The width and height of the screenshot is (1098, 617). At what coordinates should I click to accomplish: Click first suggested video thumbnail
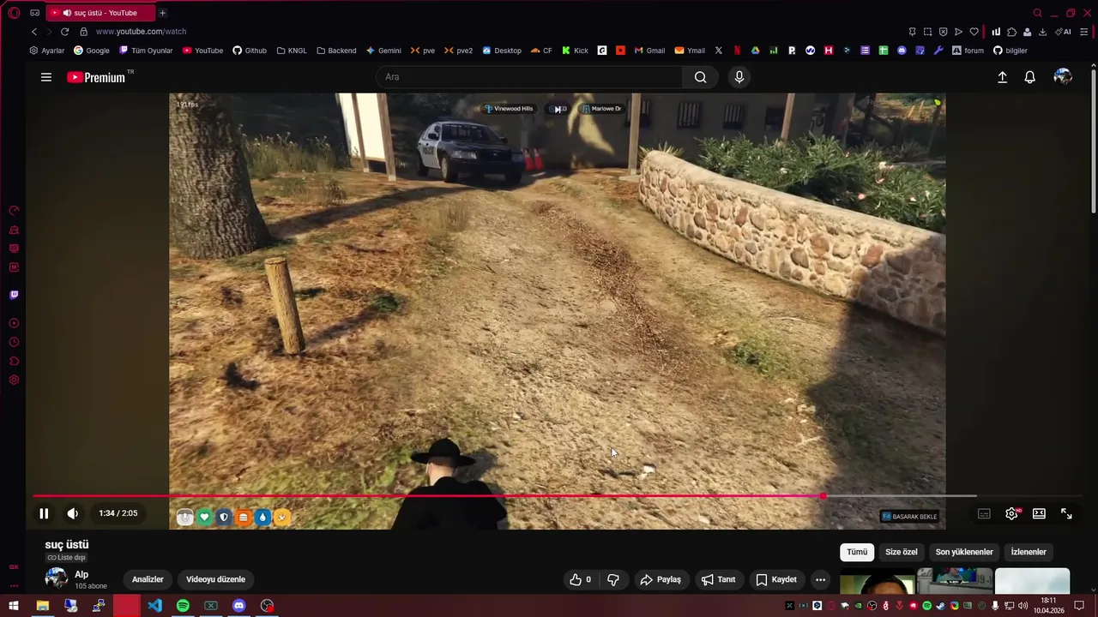(878, 581)
